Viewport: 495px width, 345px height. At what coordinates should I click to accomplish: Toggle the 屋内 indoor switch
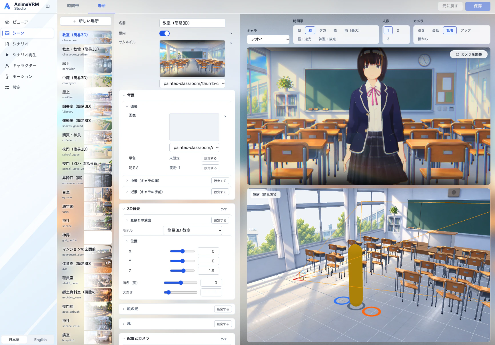click(165, 33)
